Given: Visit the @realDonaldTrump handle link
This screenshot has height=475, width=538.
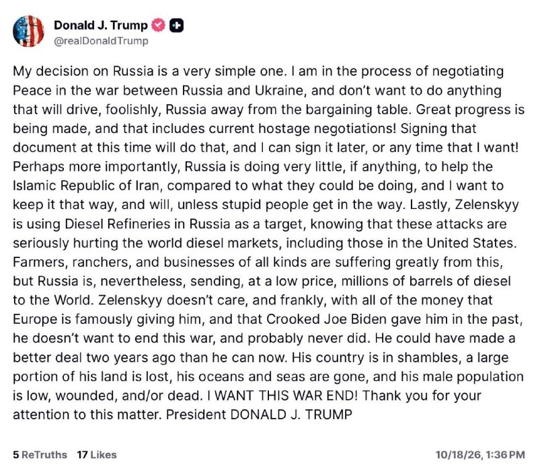Looking at the screenshot, I should tap(102, 41).
